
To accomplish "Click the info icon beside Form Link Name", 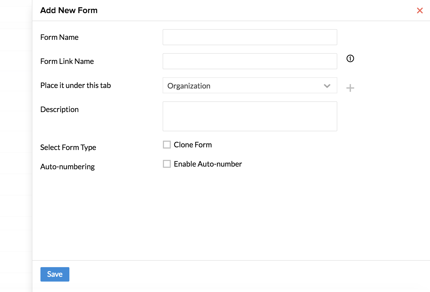I will (350, 59).
